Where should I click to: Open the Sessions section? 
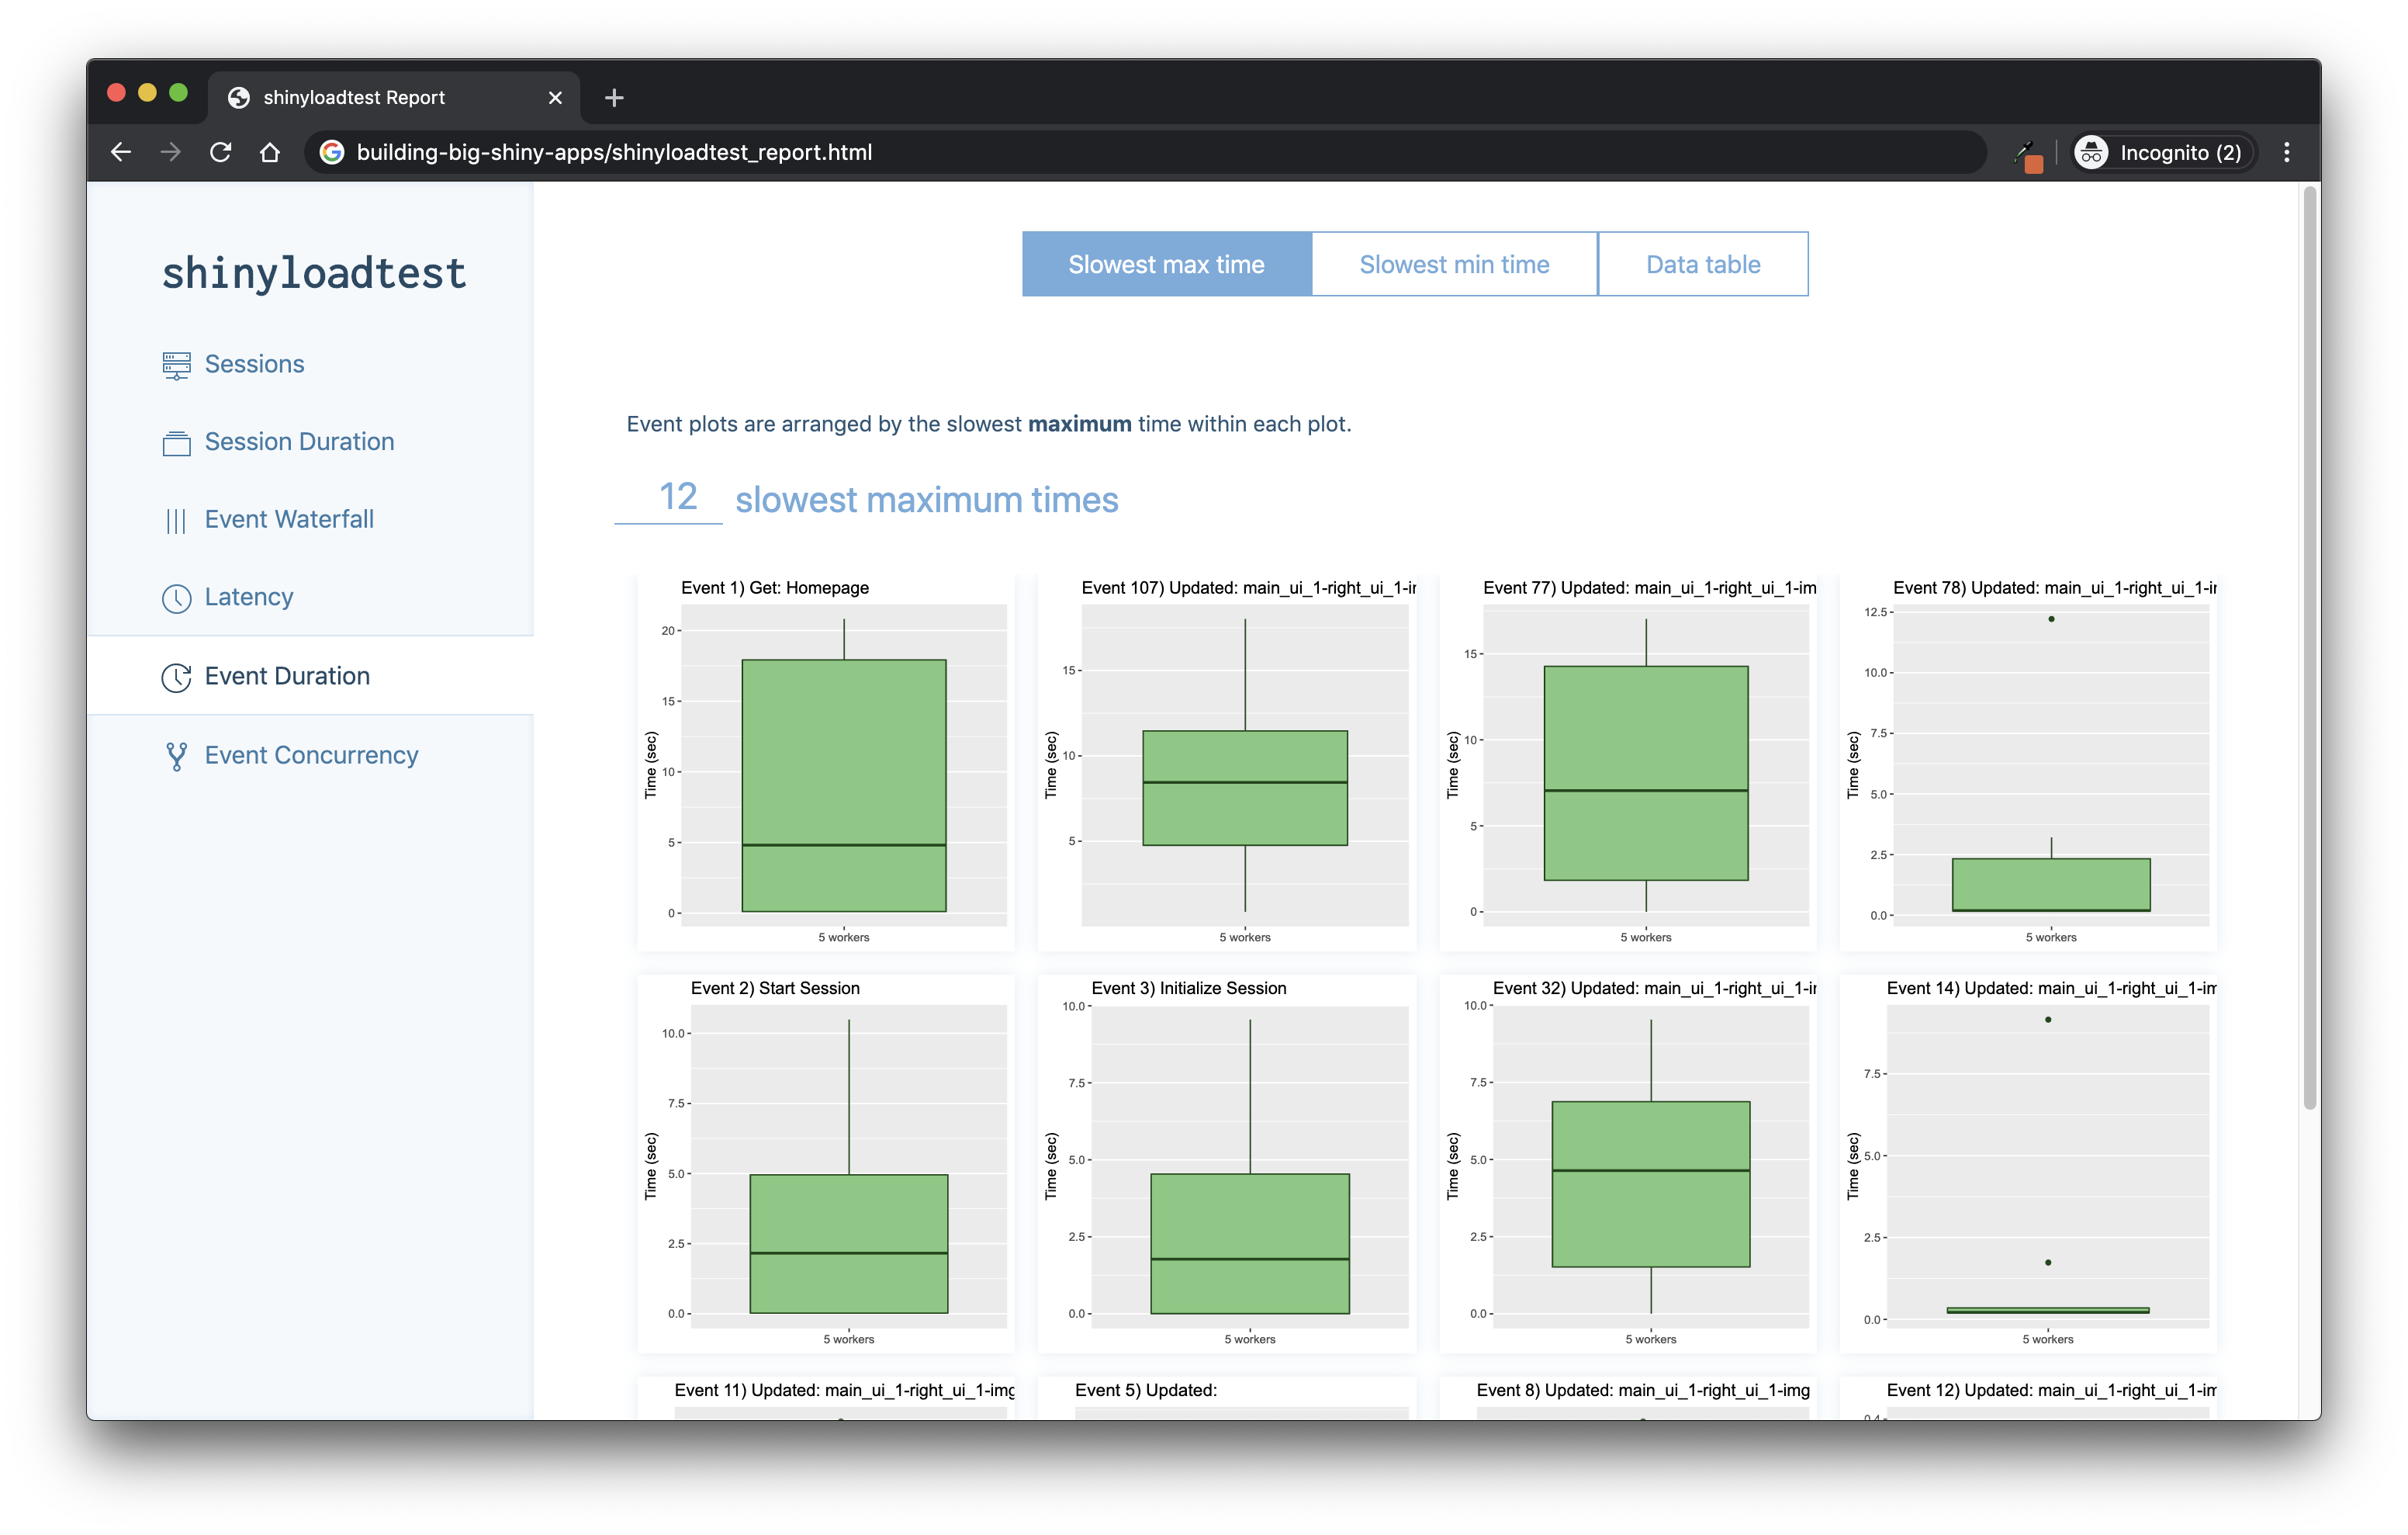pyautogui.click(x=254, y=364)
